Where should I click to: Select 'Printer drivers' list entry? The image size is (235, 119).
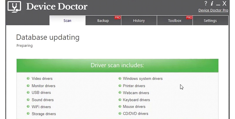pos(134,86)
